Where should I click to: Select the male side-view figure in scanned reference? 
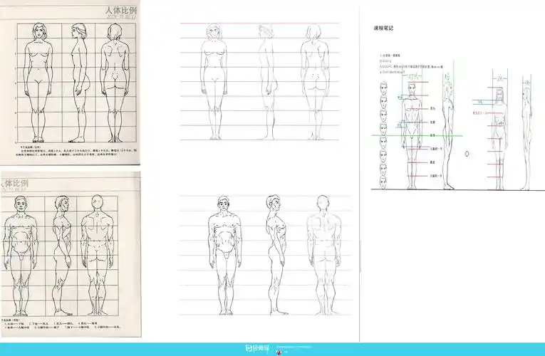point(62,256)
